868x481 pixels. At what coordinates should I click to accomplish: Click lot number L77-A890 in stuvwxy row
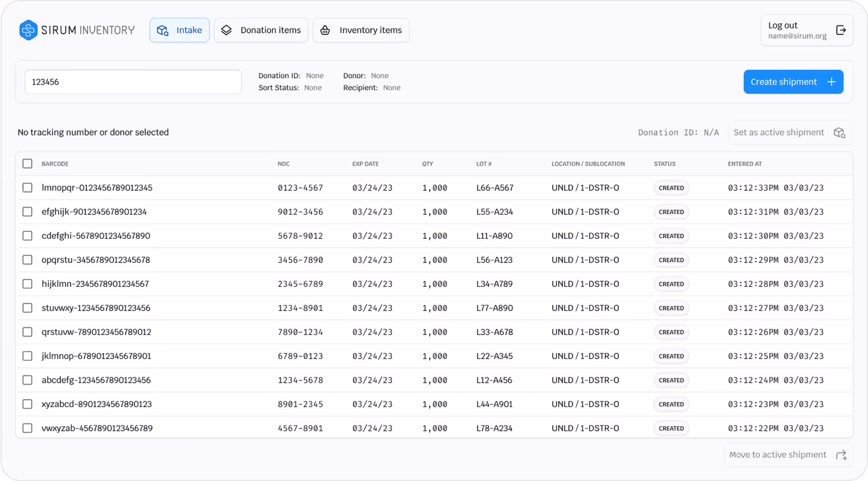(x=495, y=308)
